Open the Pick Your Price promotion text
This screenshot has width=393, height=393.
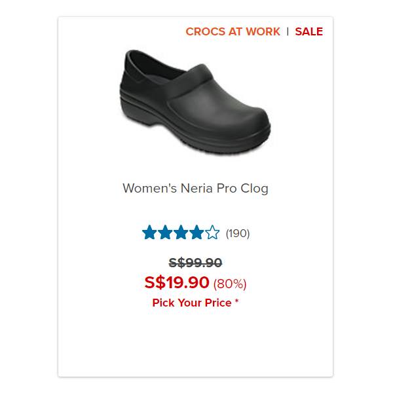tap(192, 303)
